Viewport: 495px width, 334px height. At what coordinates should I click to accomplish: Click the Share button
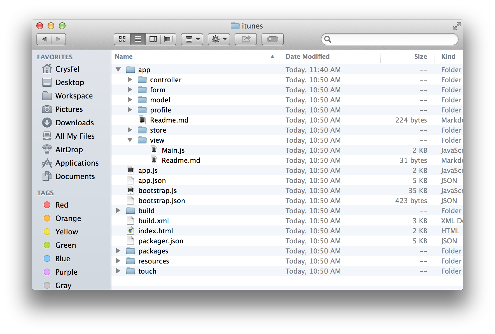tap(246, 39)
